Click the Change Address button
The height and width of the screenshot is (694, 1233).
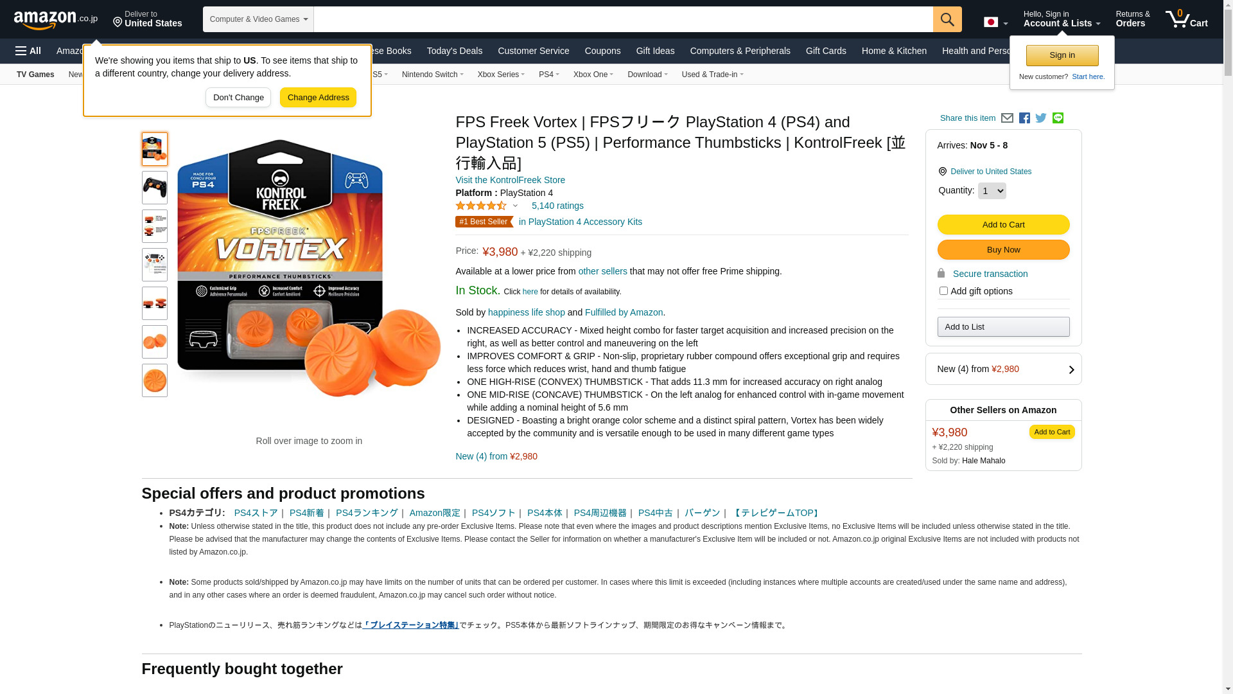coord(318,98)
